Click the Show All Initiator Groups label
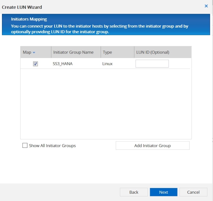 pyautogui.click(x=52, y=146)
